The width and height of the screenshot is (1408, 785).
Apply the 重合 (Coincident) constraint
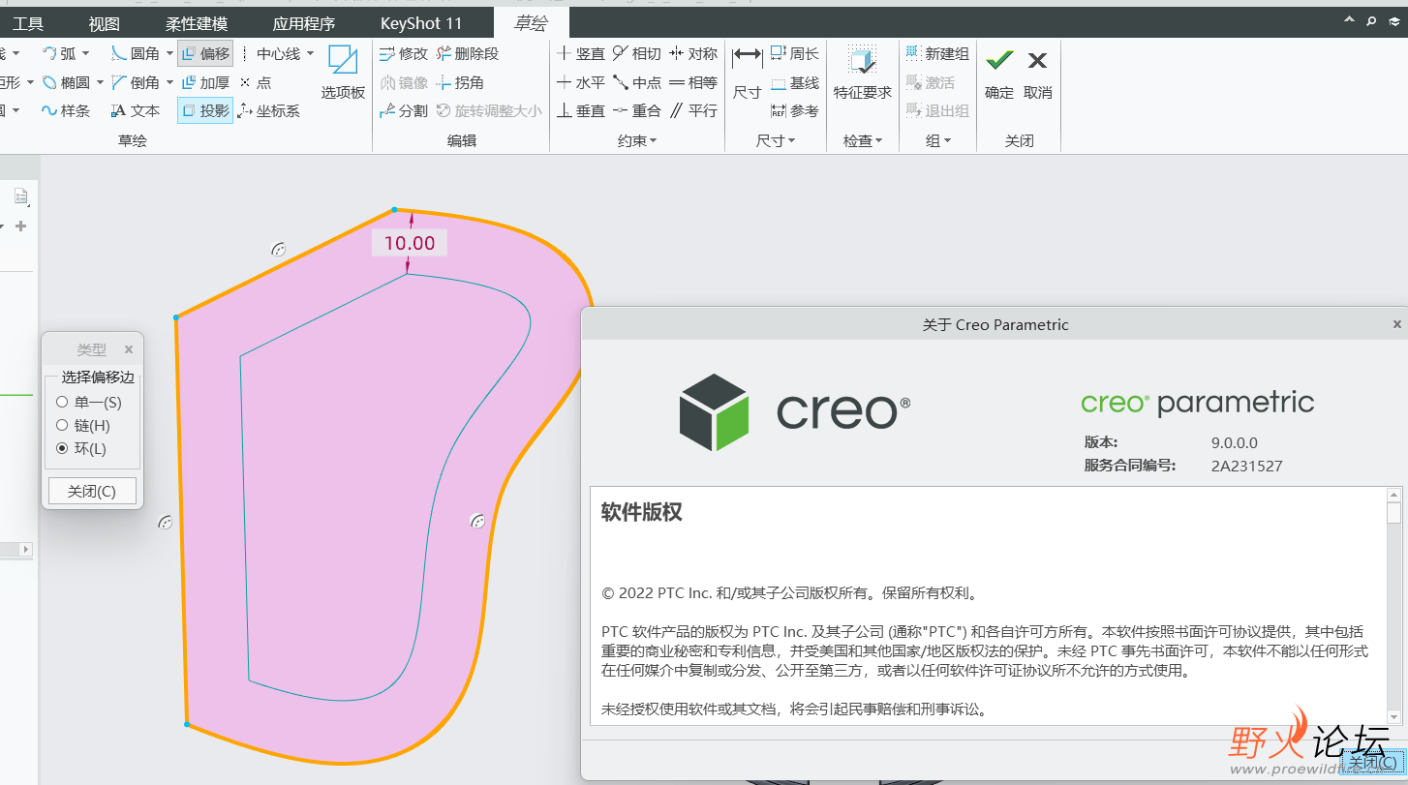point(637,111)
